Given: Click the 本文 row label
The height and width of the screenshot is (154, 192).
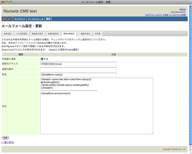Looking at the screenshot, I should point(4,106).
